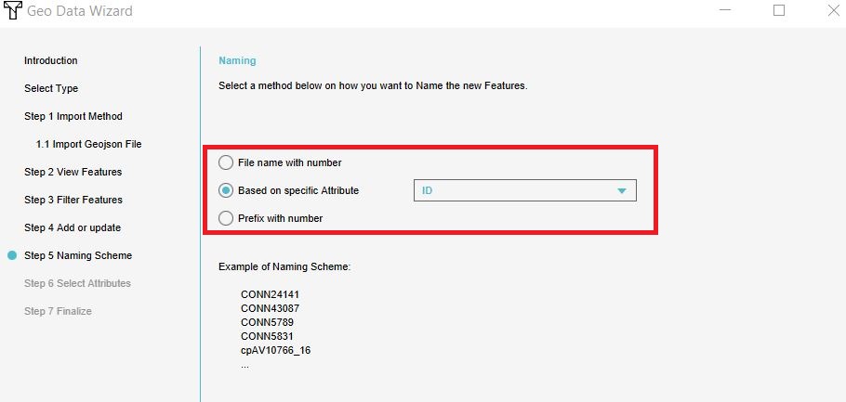This screenshot has width=846, height=402.
Task: Go to Step 2 View Features
Action: pyautogui.click(x=73, y=172)
